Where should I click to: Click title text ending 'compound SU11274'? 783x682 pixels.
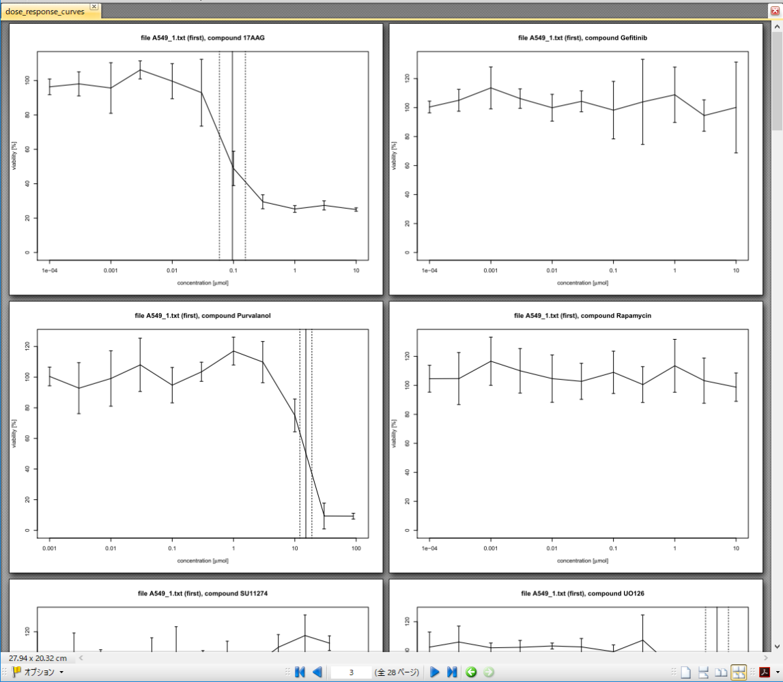(x=203, y=594)
